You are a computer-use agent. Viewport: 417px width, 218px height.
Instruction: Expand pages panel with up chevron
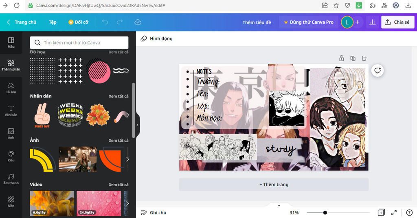pos(279,205)
